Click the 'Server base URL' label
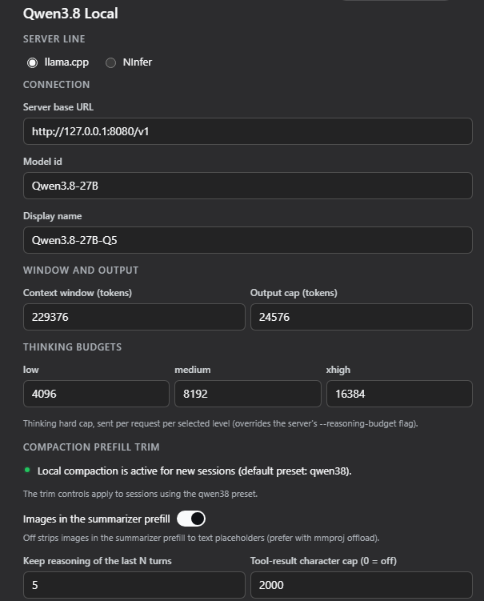 tap(58, 107)
